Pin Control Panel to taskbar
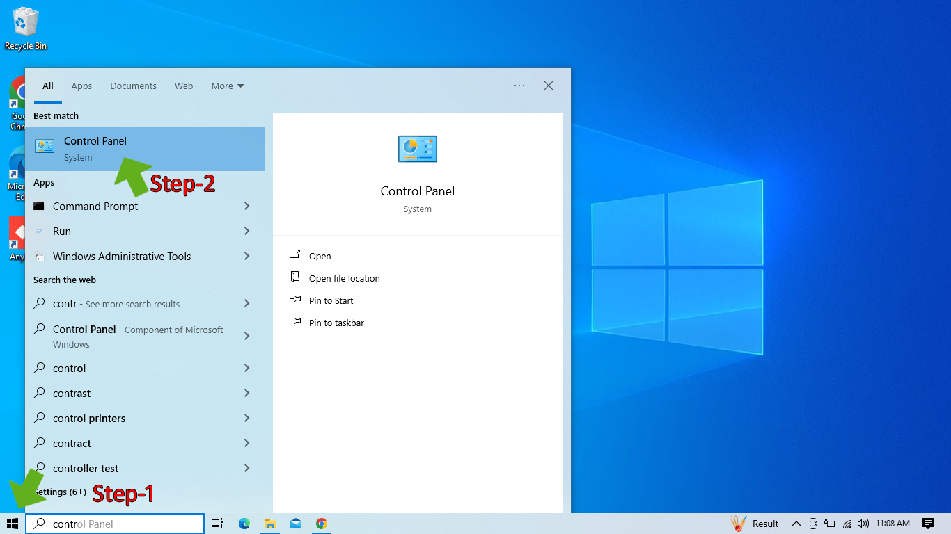951x534 pixels. 336,323
